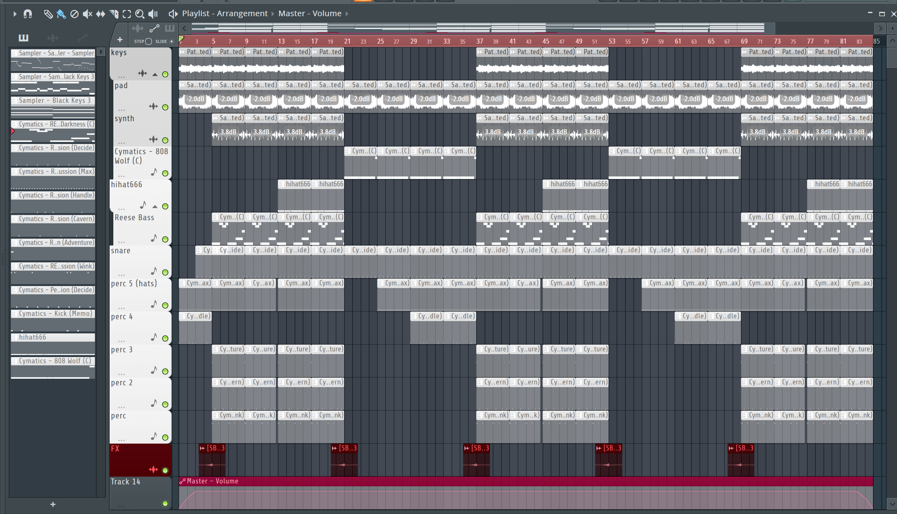Screen dimensions: 897x514
Task: Select the first [SB..3 clip on FX track
Action: 212,460
